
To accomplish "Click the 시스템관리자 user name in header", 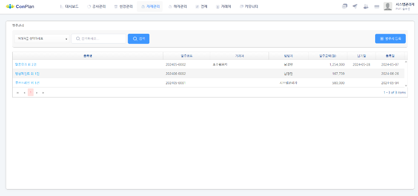I will coord(405,4).
